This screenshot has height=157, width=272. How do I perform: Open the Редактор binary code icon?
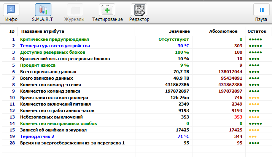tap(139, 10)
